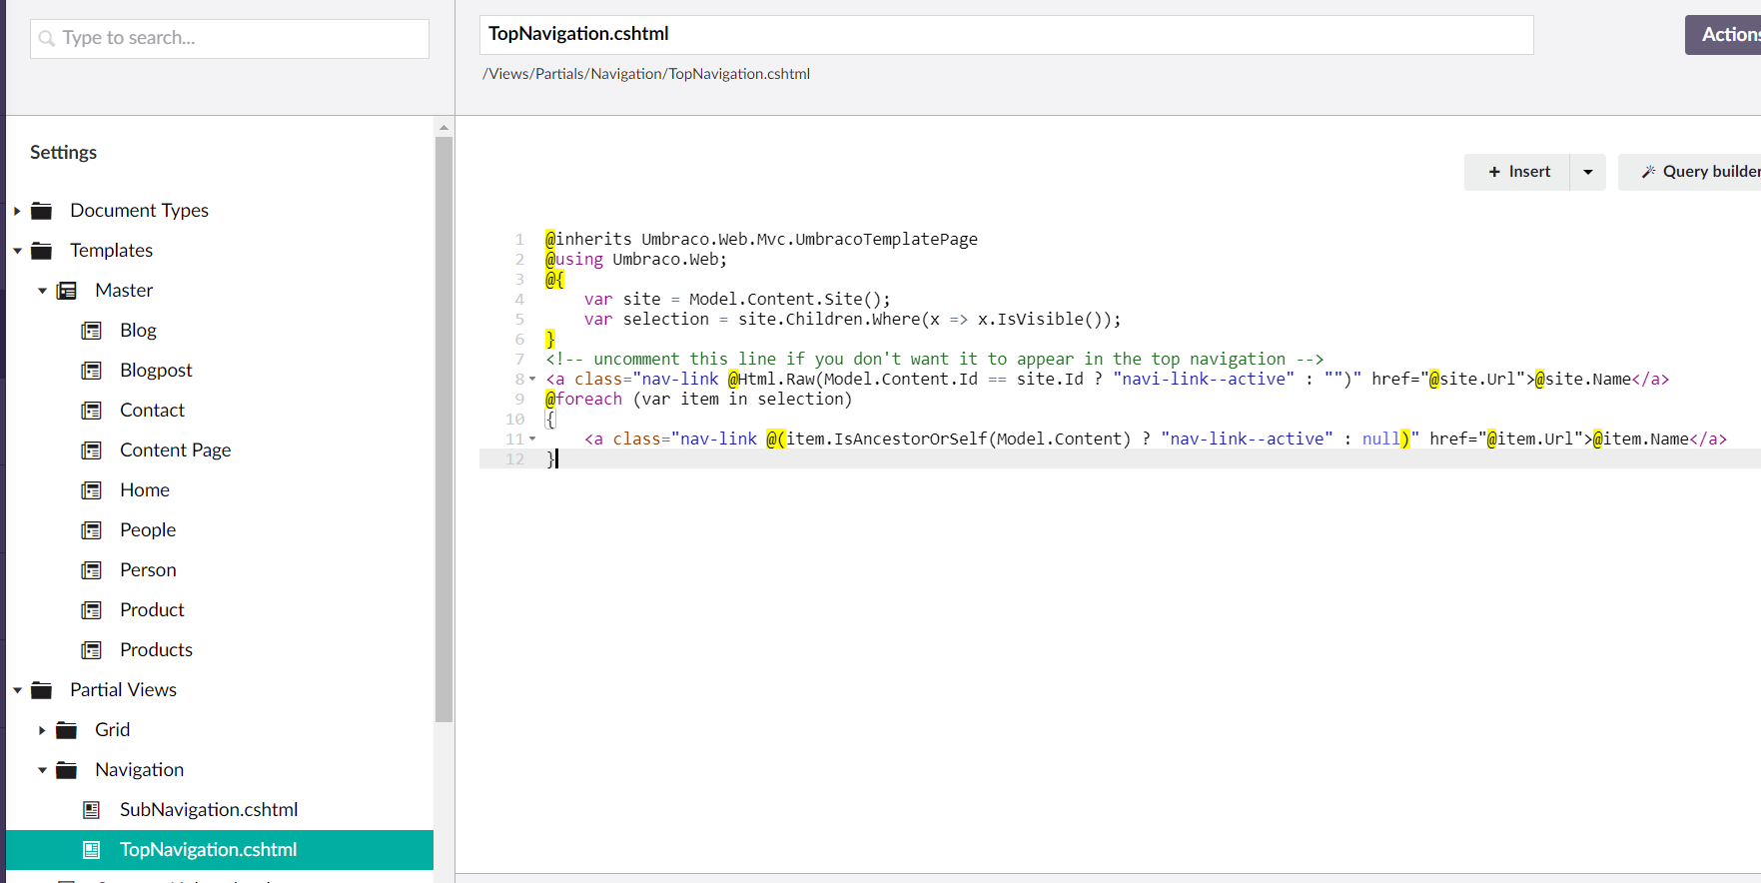
Task: Click the People template icon
Action: [x=91, y=530]
